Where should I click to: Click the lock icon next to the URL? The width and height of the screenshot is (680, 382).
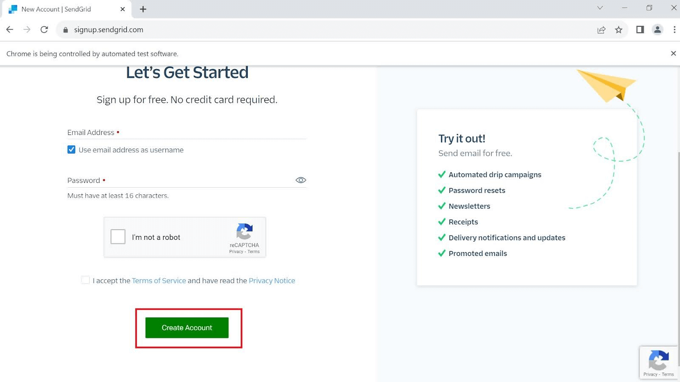(65, 30)
